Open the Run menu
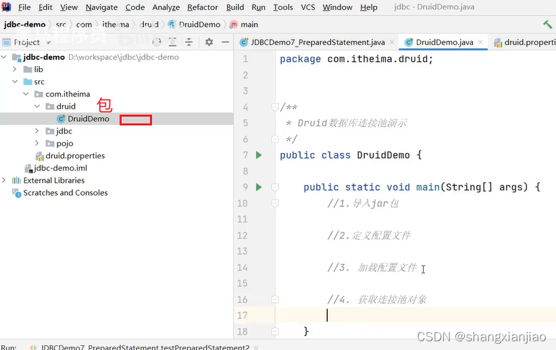Viewport: 556px width, 350px height. (x=259, y=7)
